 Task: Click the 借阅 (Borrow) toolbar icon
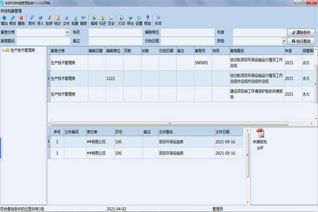point(94,20)
